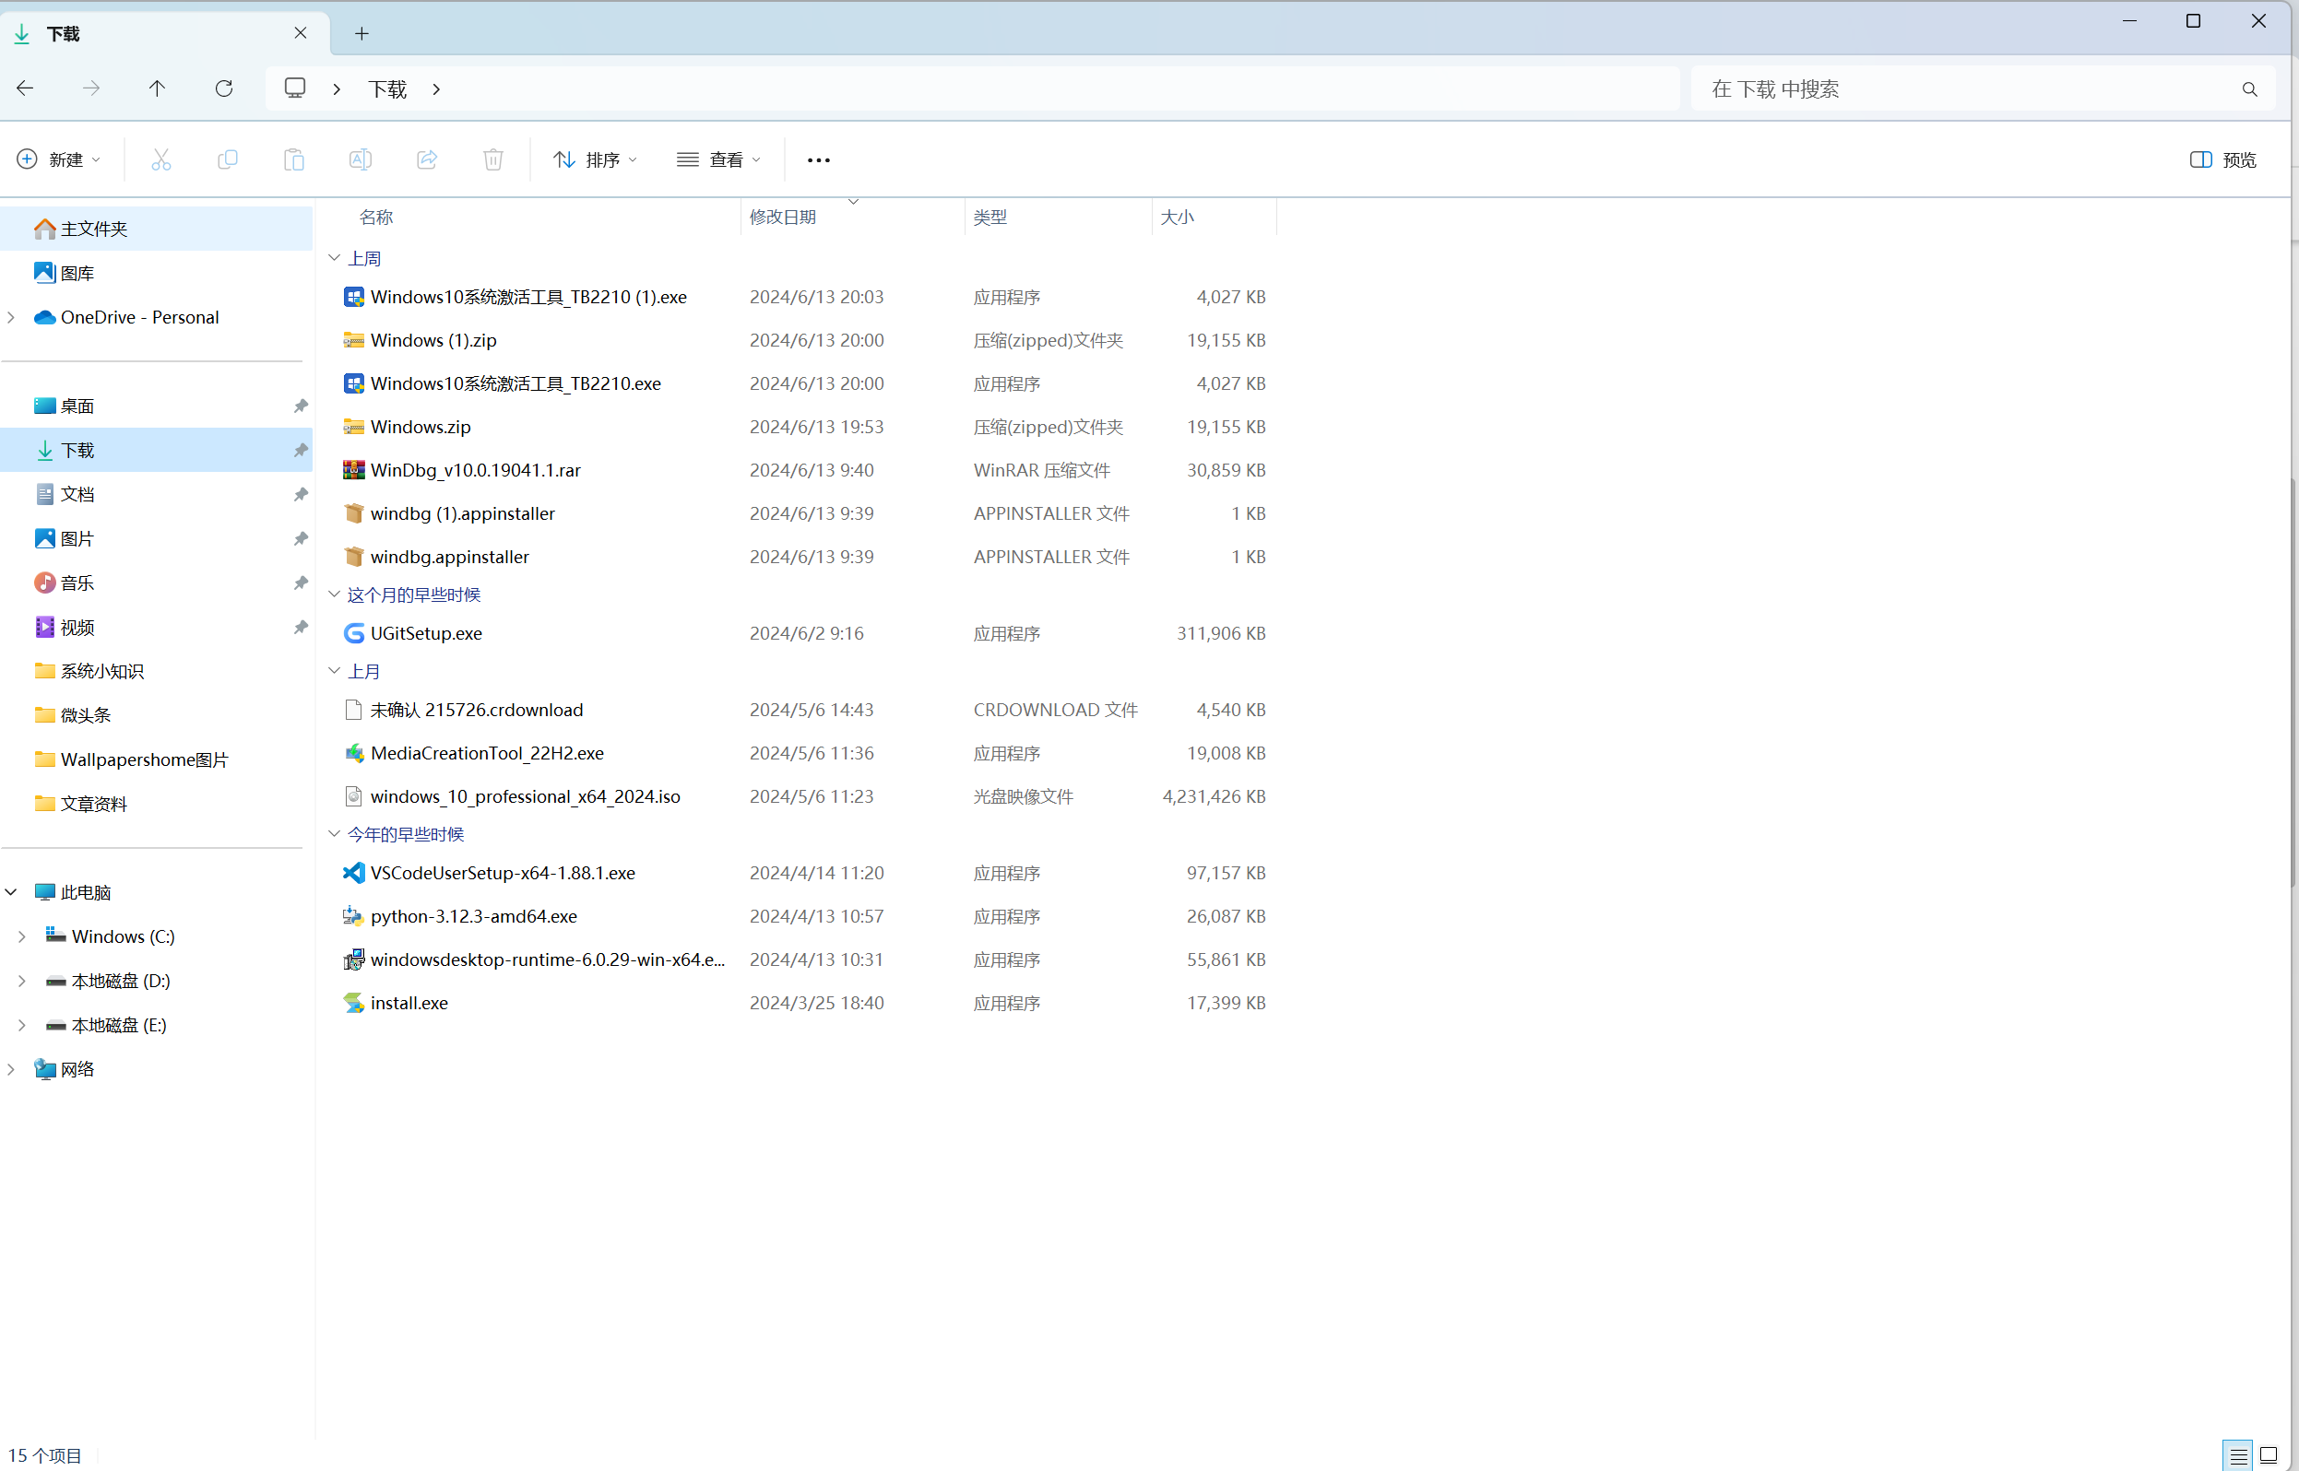Click the Share icon in toolbar
This screenshot has width=2299, height=1471.
[x=427, y=159]
